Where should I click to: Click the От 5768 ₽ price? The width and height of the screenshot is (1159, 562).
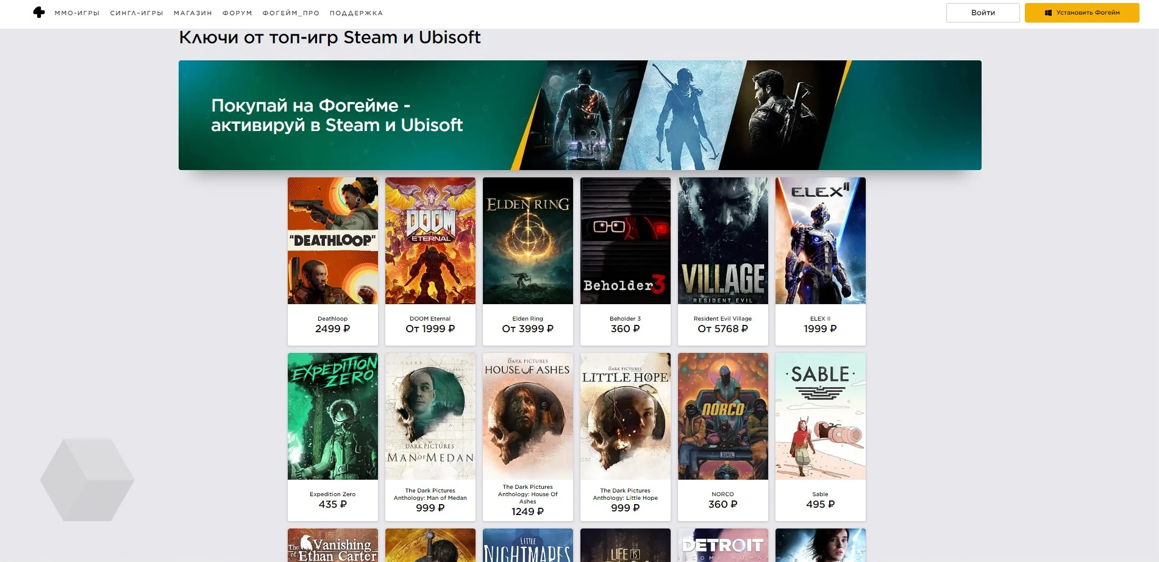point(723,329)
